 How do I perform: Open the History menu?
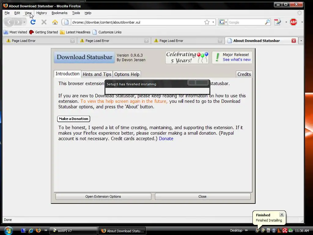42,13
